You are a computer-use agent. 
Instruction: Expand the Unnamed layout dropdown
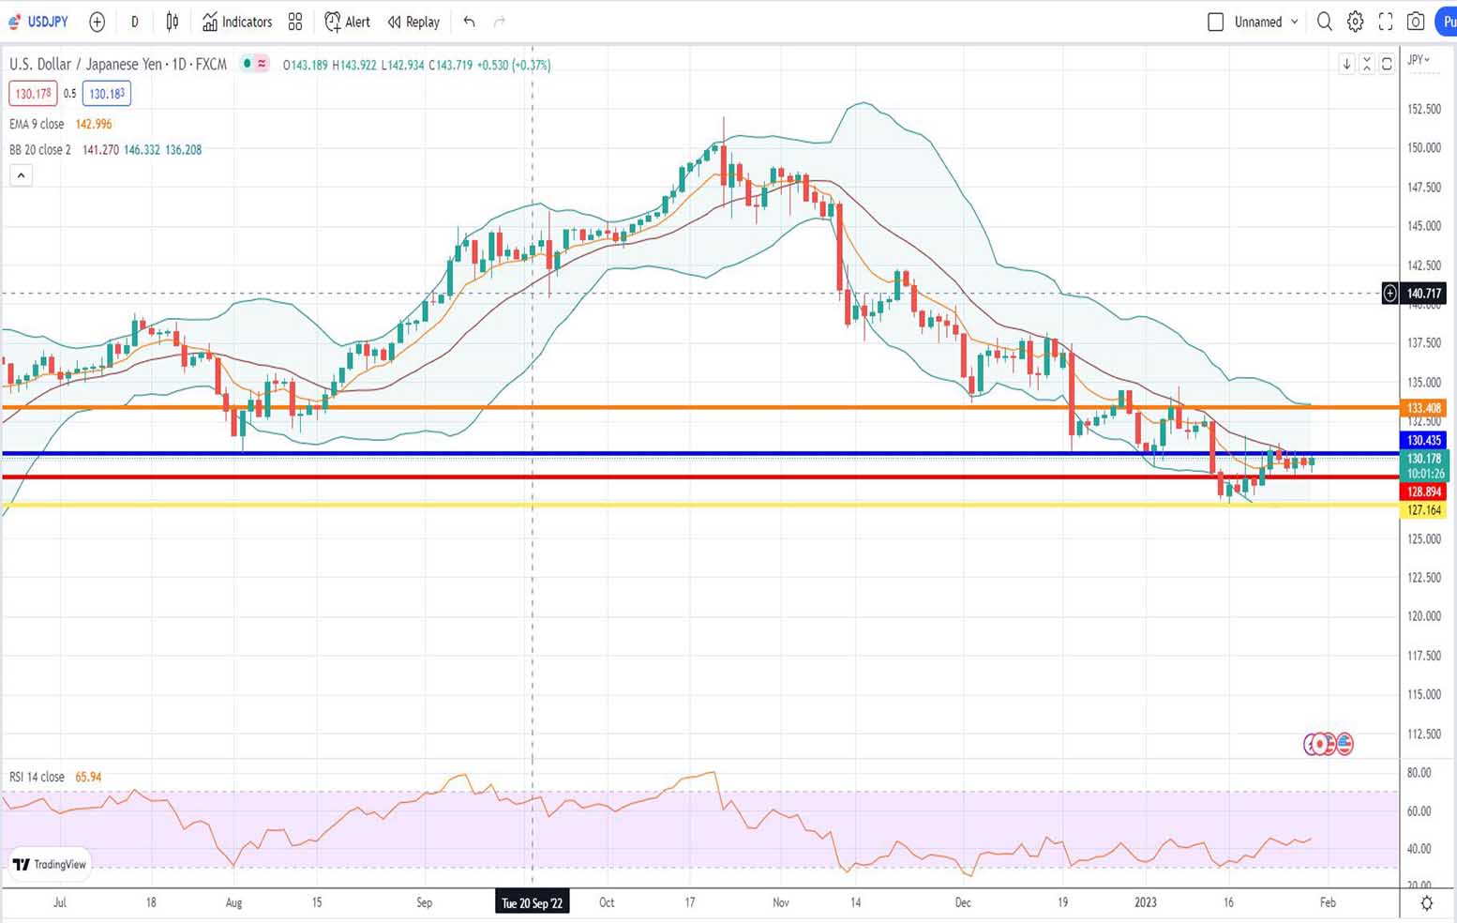[x=1295, y=22]
